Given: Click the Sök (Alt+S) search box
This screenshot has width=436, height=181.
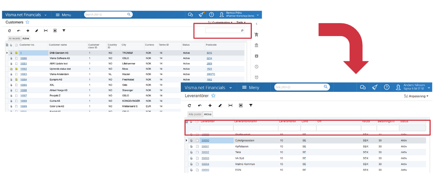Looking at the screenshot, I should [302, 87].
